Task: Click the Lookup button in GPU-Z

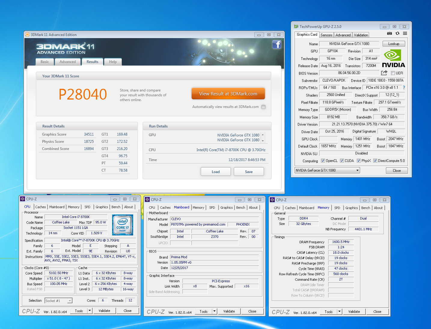Action: 394,44
